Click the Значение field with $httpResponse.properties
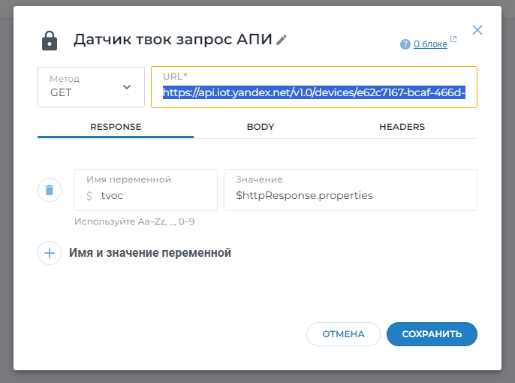The width and height of the screenshot is (515, 383). pyautogui.click(x=351, y=190)
